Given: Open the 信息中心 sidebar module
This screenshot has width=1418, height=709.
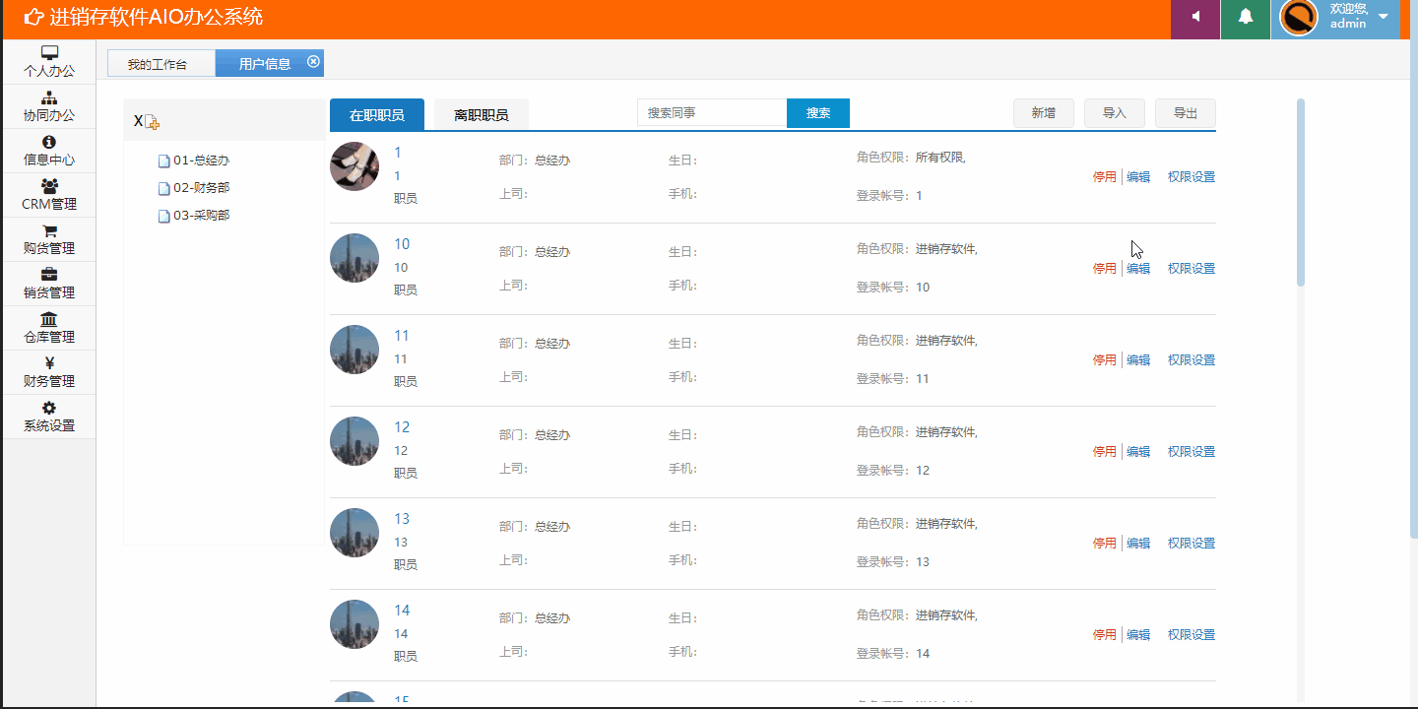Looking at the screenshot, I should tap(49, 151).
